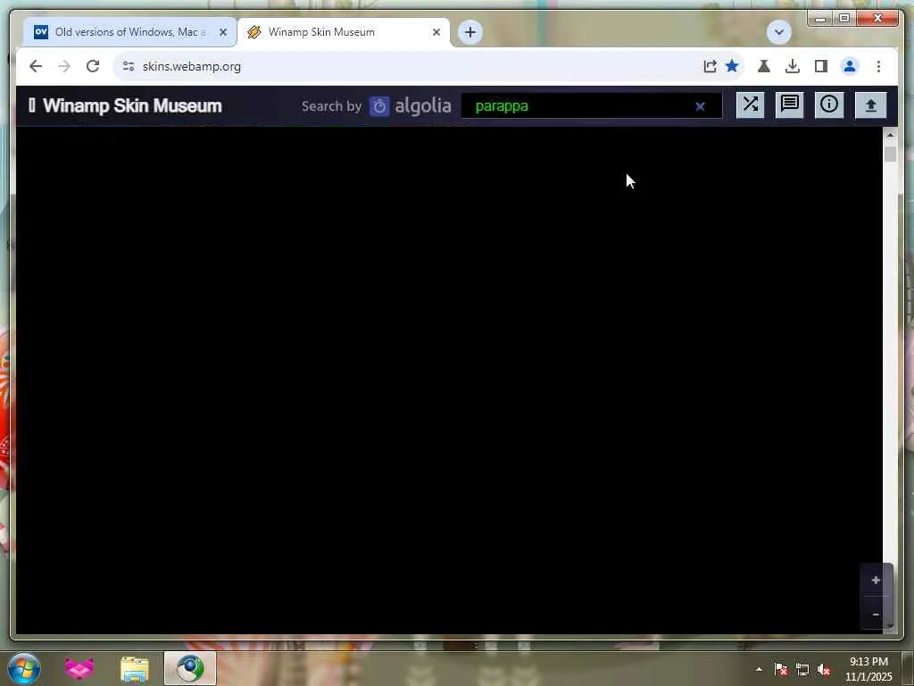This screenshot has height=686, width=914.
Task: Select the Winamp Skin Museum tab
Action: [x=344, y=32]
